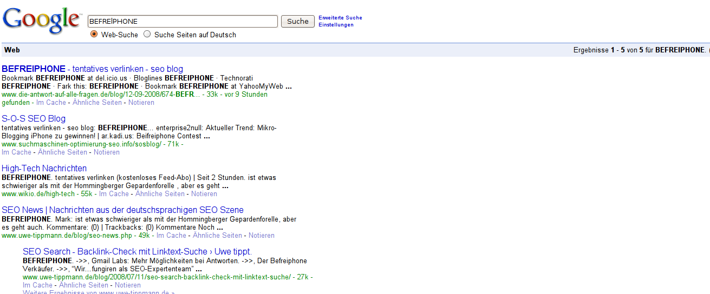Open Einstellungen link
The height and width of the screenshot is (294, 710).
coord(336,25)
